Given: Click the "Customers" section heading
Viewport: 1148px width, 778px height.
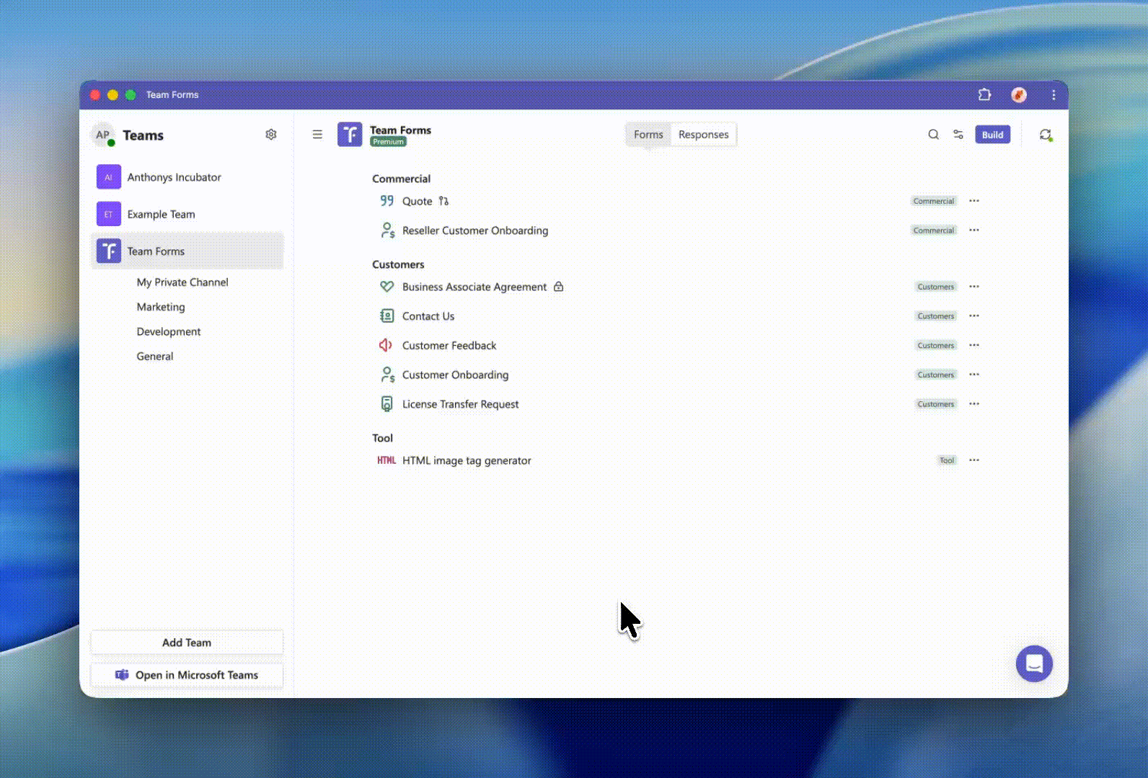Looking at the screenshot, I should (398, 264).
